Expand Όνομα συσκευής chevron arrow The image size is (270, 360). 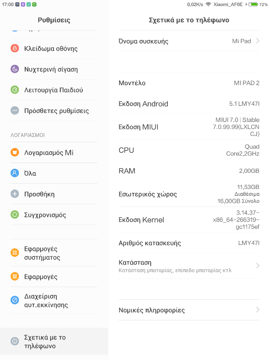257,41
